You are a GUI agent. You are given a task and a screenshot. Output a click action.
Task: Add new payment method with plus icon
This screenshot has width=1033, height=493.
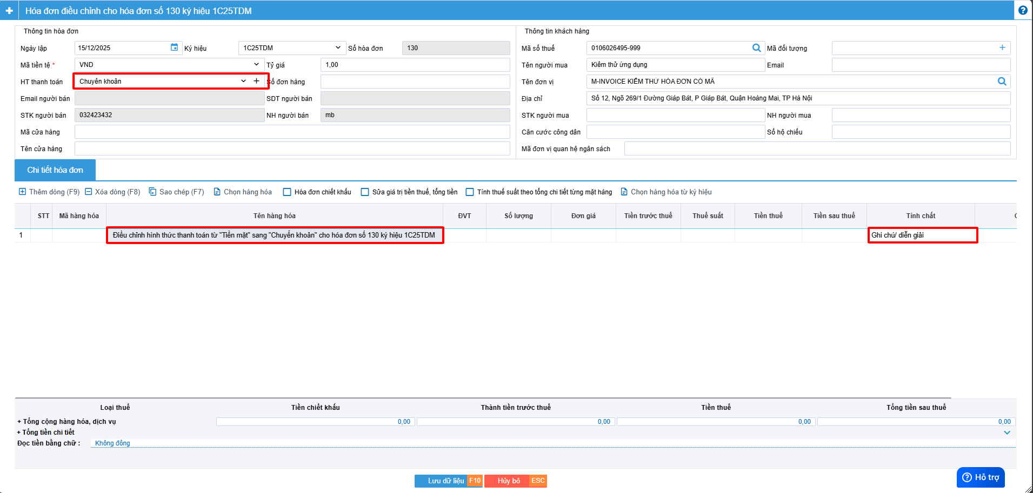tap(256, 81)
